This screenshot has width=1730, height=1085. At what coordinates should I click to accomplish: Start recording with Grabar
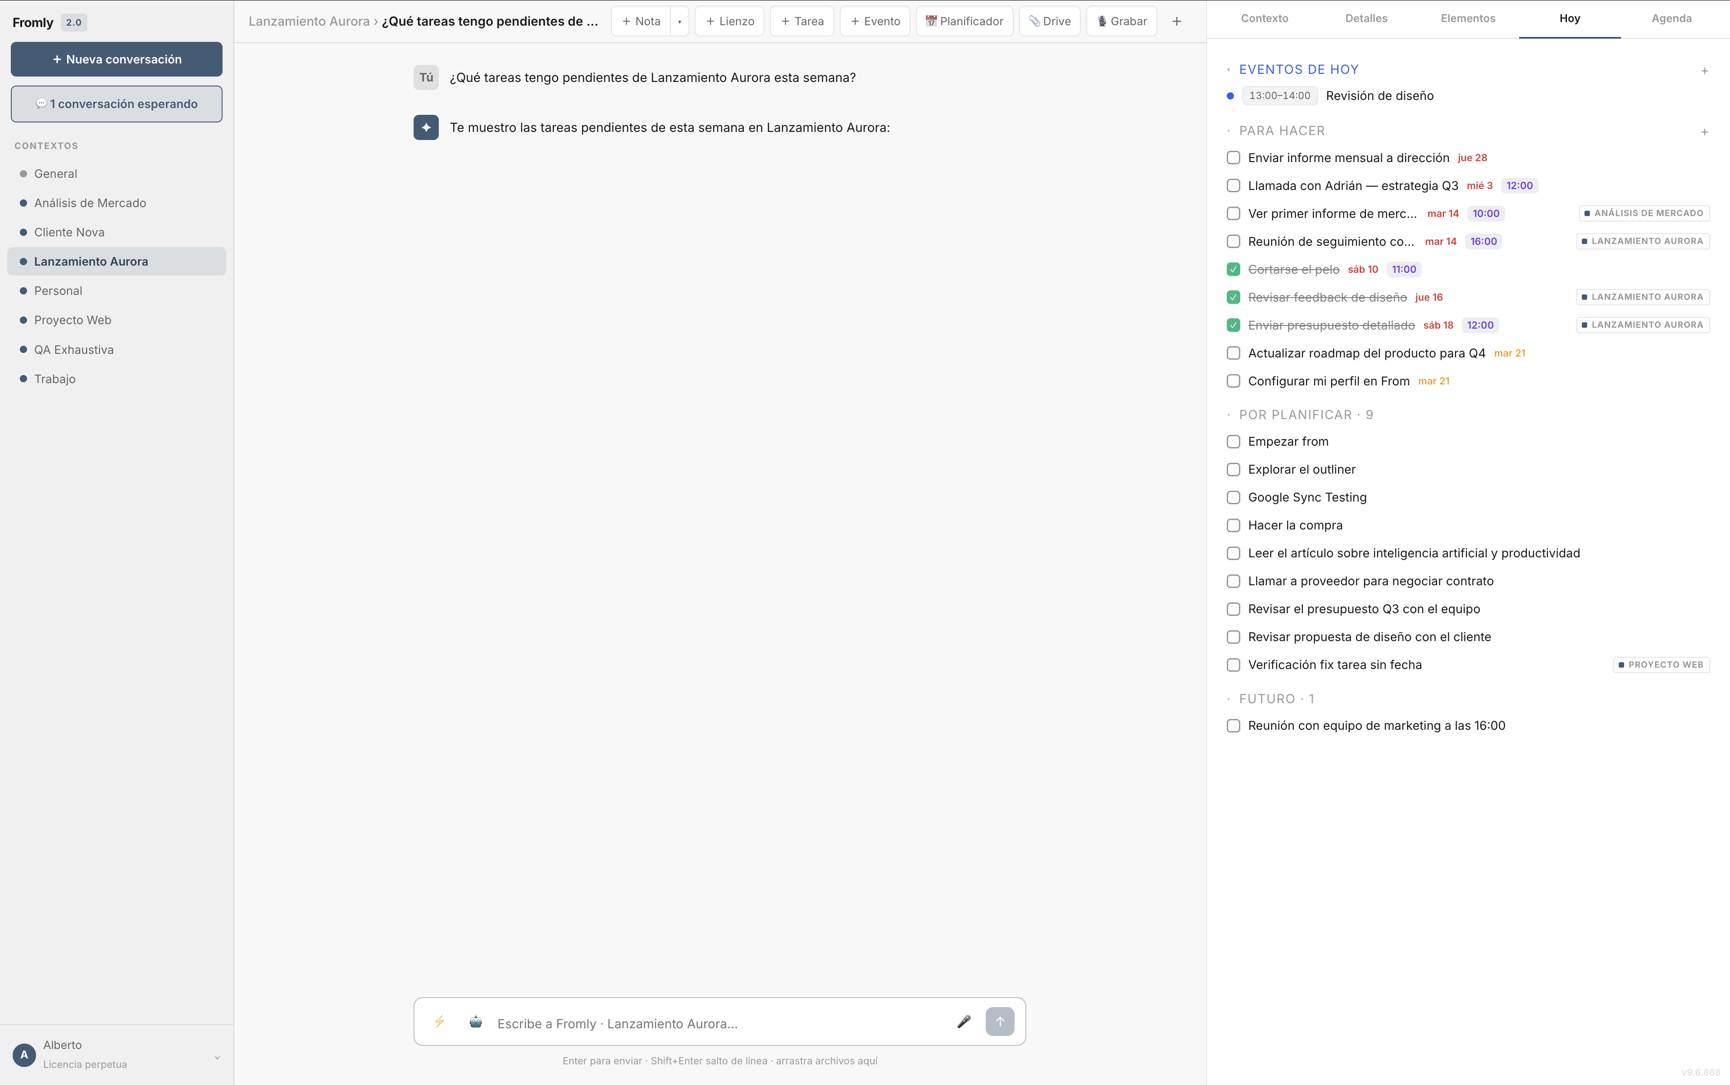[1121, 22]
